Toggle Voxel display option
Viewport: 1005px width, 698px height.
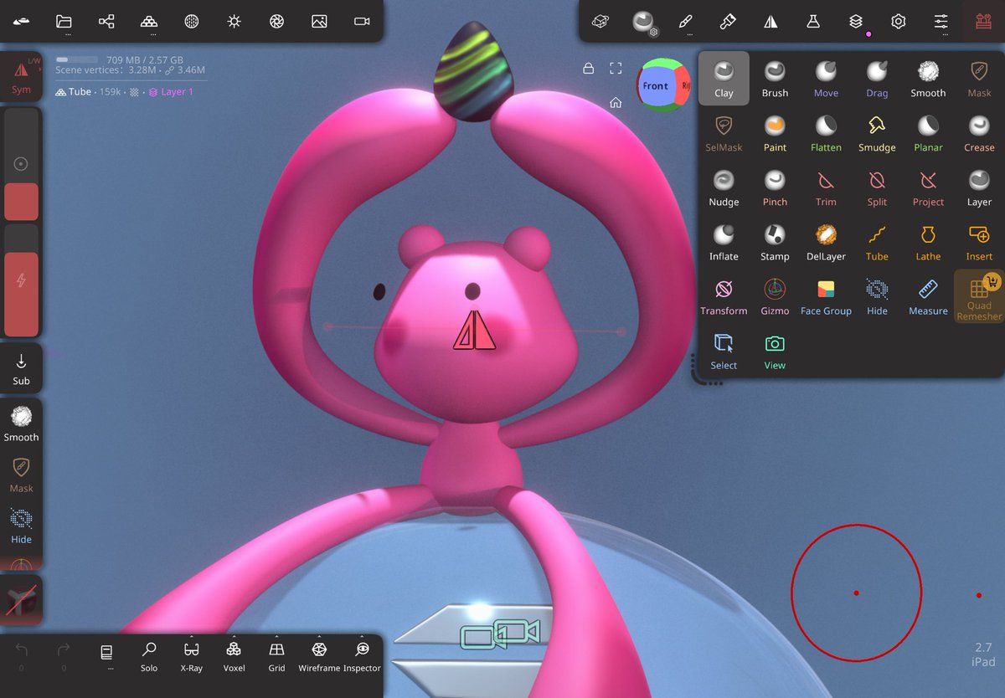[x=234, y=656]
